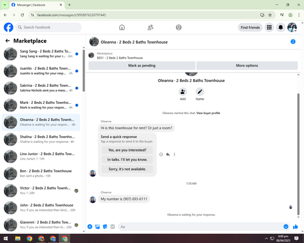304x243 pixels.
Task: Open Juanito conversation
Action: (41, 71)
